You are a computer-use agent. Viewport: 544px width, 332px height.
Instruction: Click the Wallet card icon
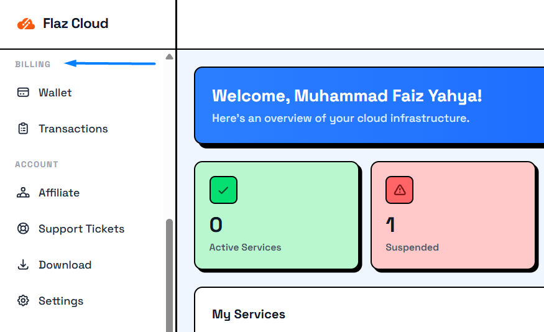(x=23, y=93)
